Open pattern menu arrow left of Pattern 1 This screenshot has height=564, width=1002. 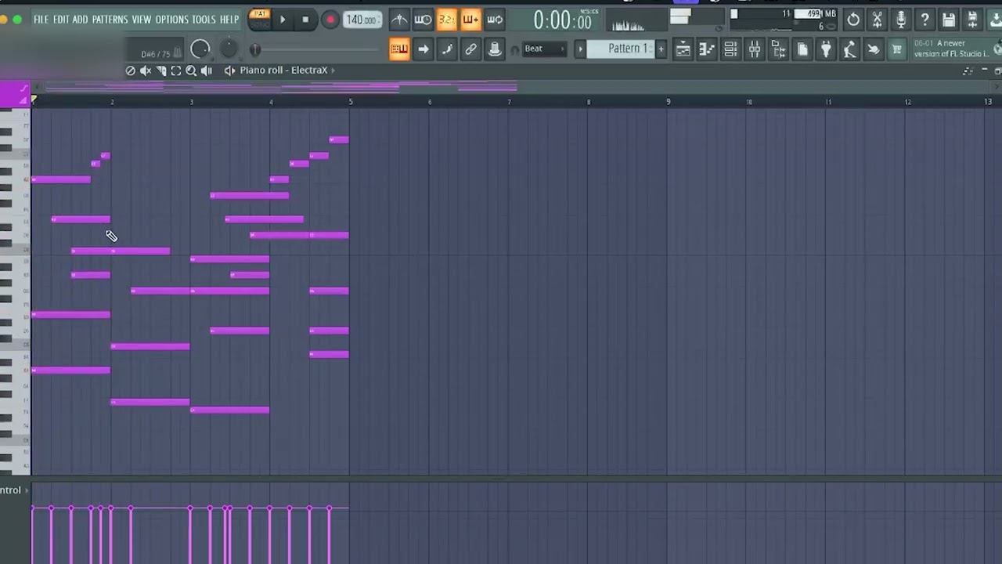[x=580, y=49]
